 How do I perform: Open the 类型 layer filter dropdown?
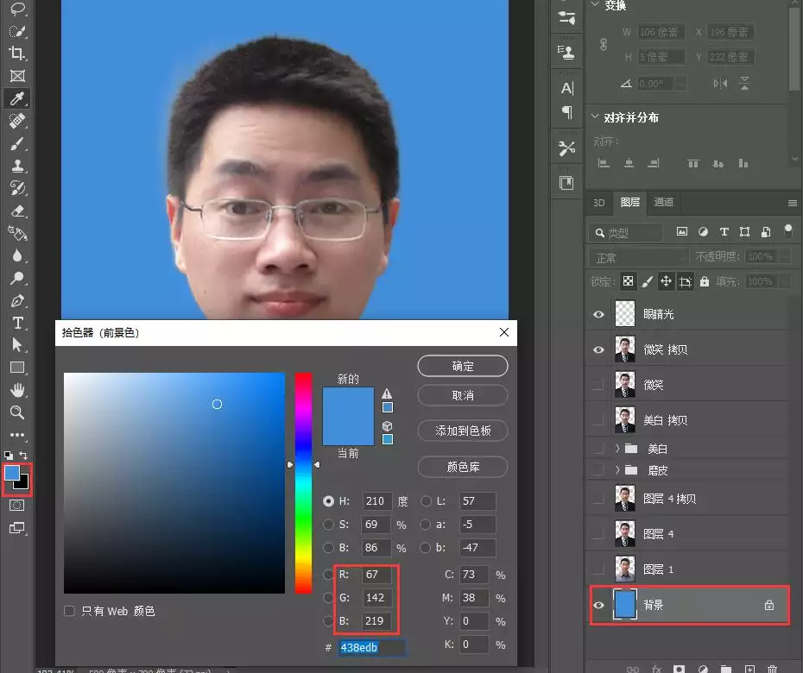[625, 233]
